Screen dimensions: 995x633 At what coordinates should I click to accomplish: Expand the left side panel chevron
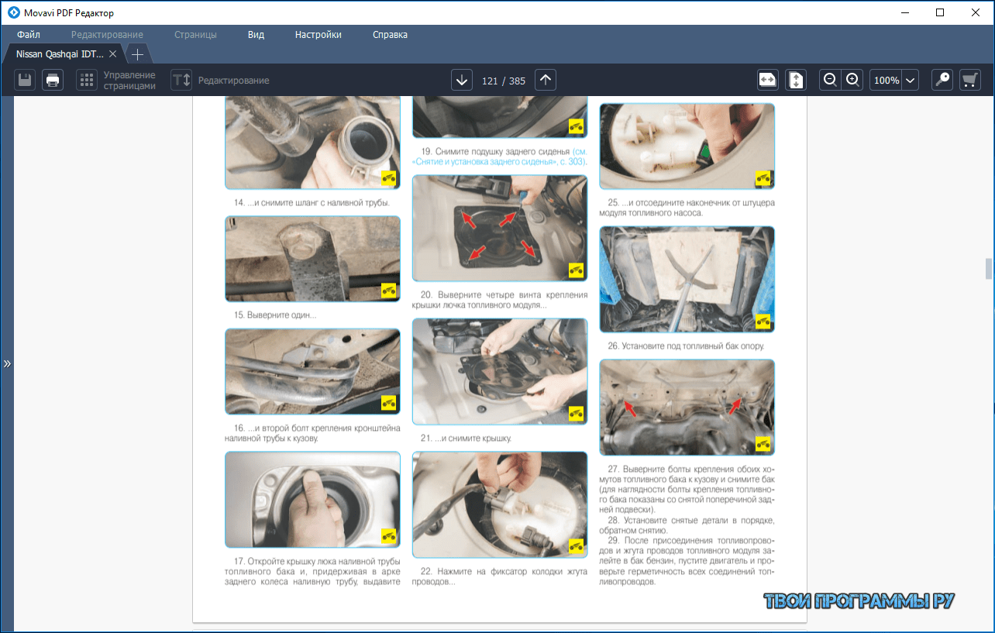coord(7,363)
